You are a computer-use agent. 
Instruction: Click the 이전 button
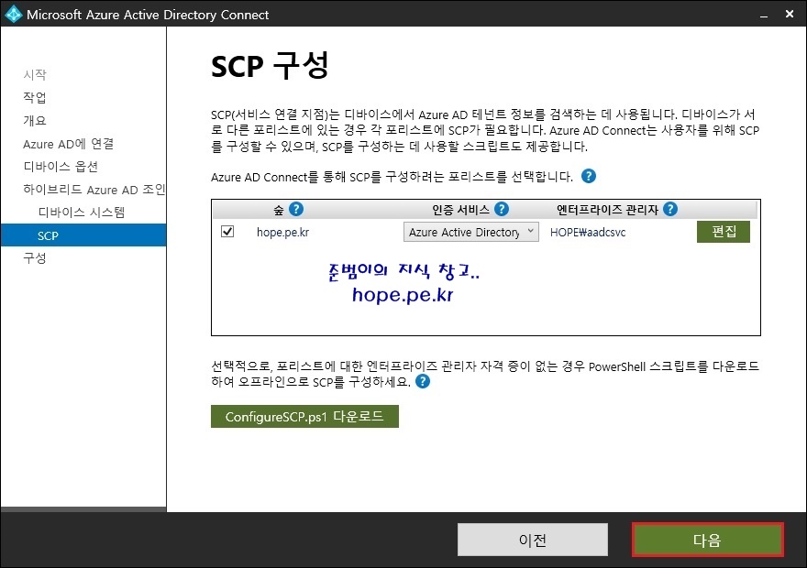pos(533,540)
